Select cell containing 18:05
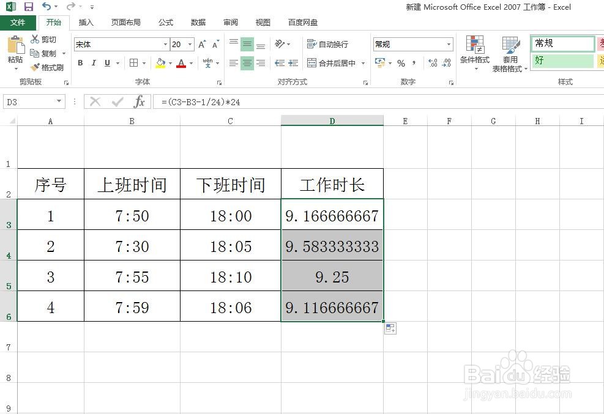Viewport: 604px width, 414px height. pos(230,245)
